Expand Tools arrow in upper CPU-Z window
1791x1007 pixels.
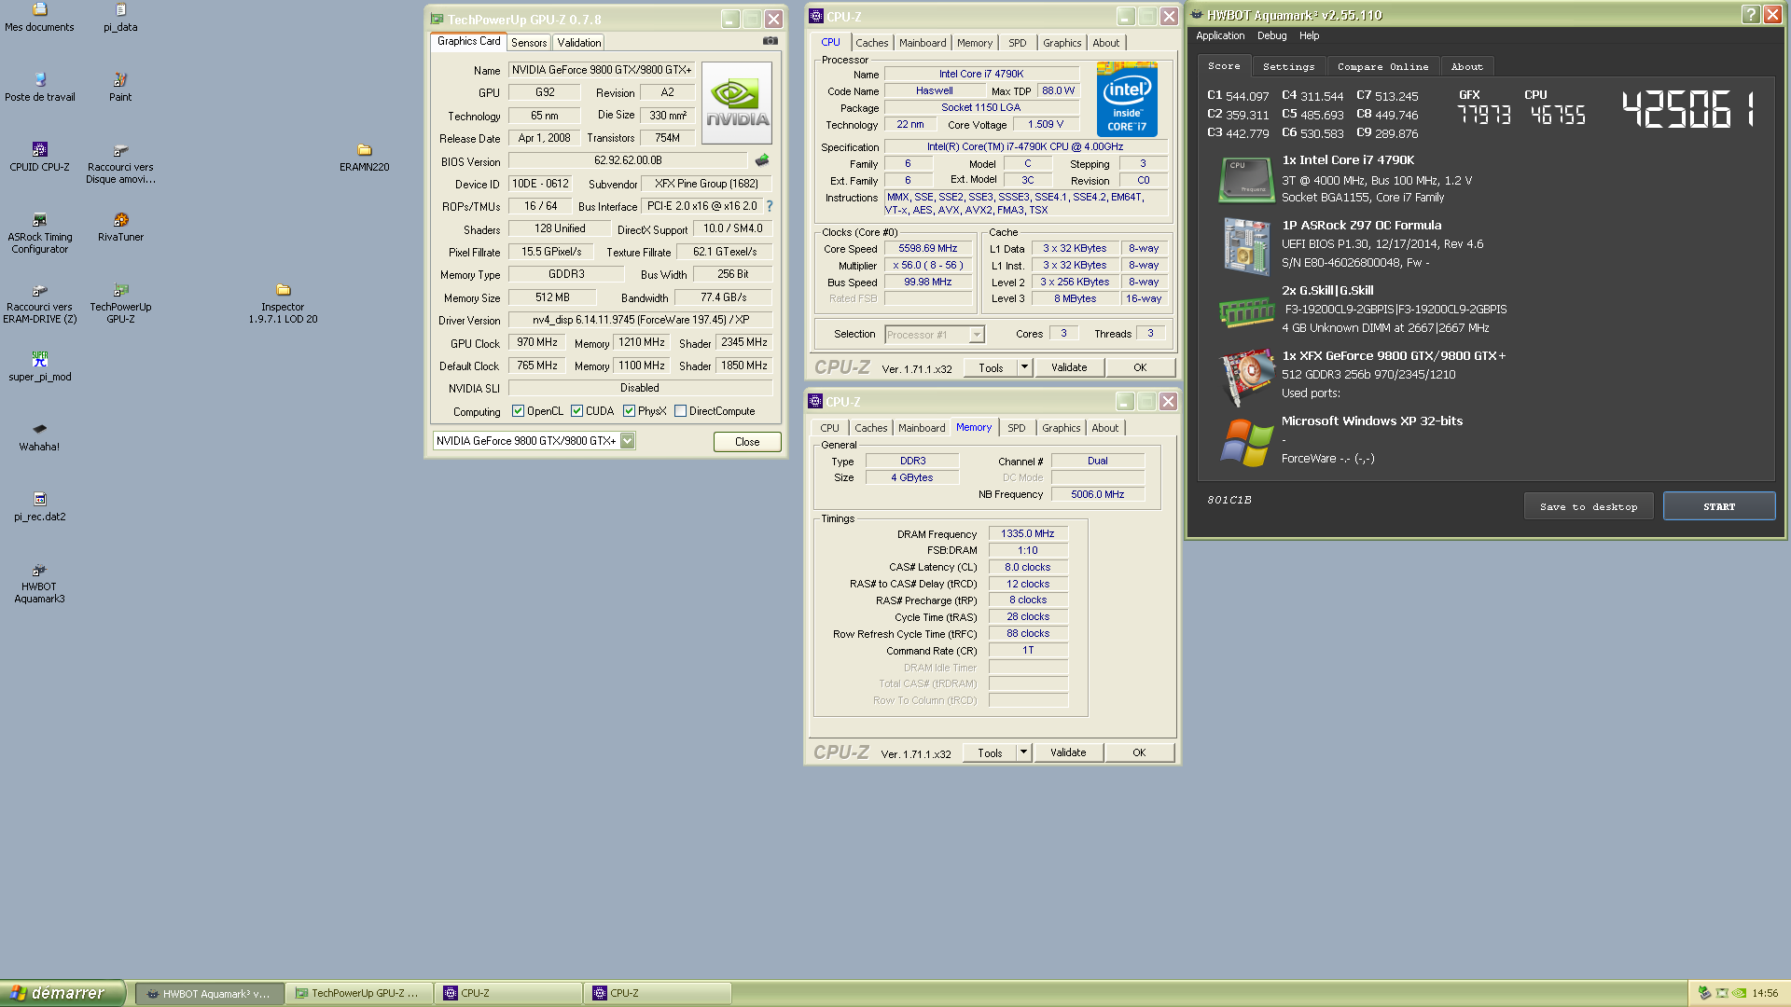(x=1023, y=367)
